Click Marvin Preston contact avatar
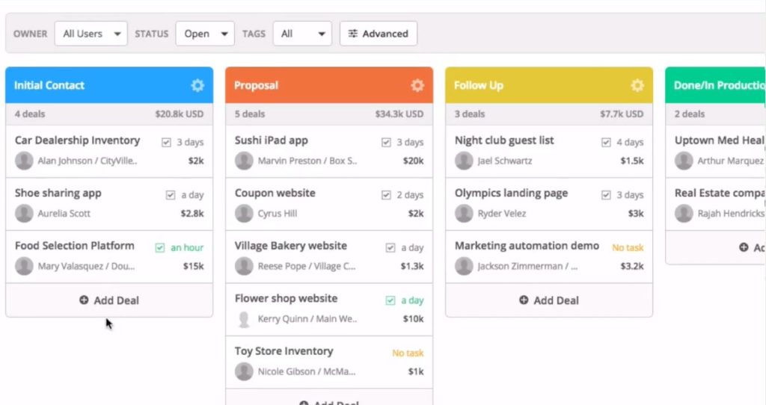 tap(244, 161)
